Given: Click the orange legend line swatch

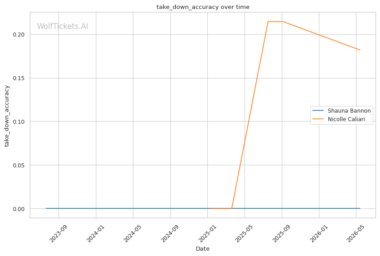Looking at the screenshot, I should (318, 119).
